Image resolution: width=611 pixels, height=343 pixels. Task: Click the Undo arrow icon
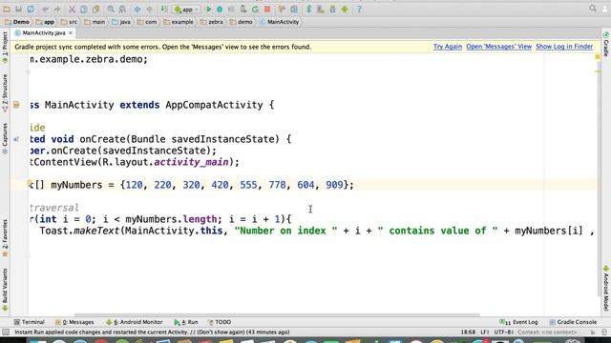click(45, 9)
